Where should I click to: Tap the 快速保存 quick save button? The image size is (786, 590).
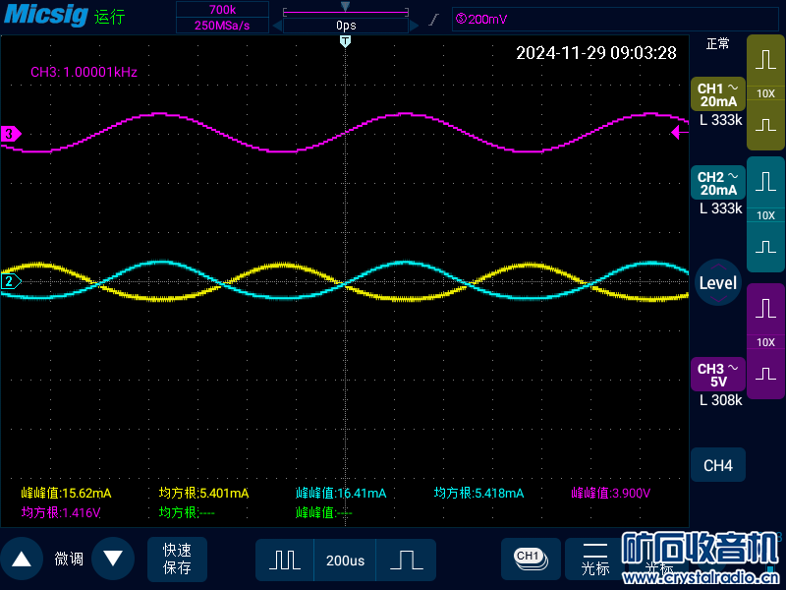177,559
